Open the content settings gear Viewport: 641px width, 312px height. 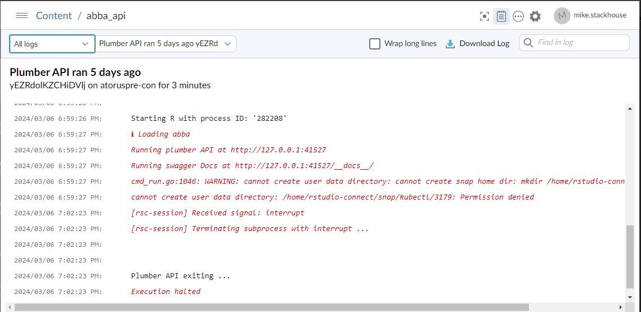[535, 16]
